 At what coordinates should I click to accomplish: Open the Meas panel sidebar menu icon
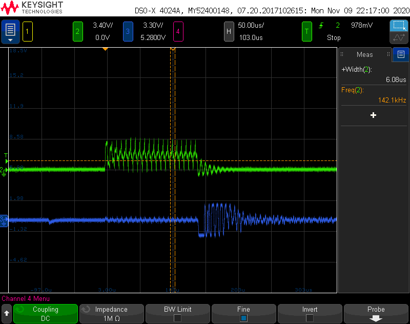pyautogui.click(x=400, y=54)
